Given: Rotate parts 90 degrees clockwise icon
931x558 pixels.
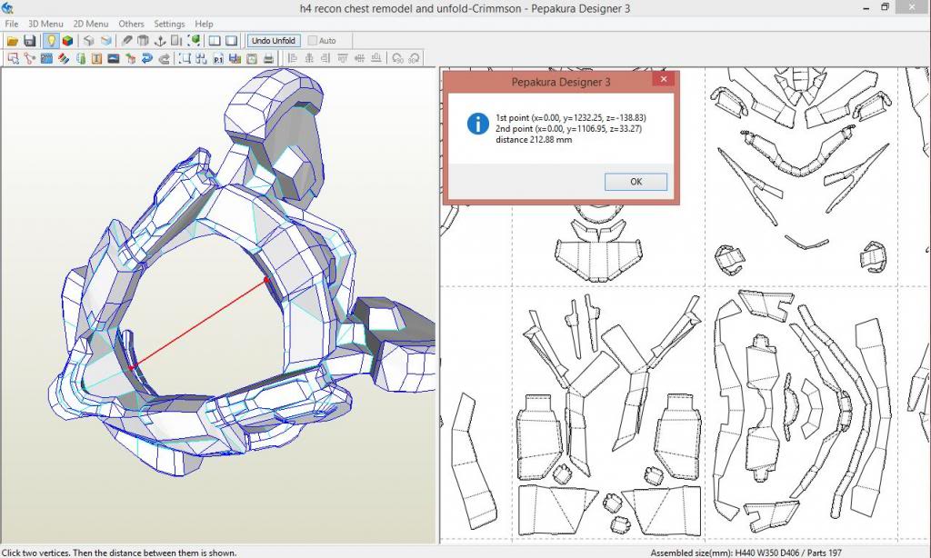Looking at the screenshot, I should (414, 58).
